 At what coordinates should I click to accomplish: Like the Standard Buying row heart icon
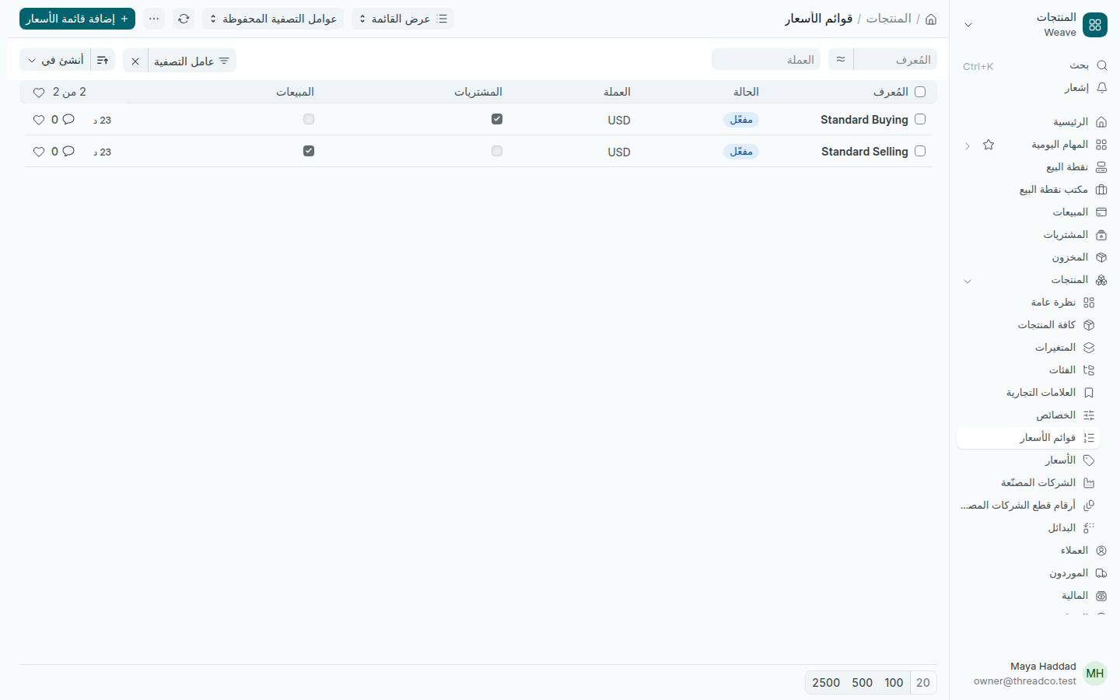pos(39,120)
